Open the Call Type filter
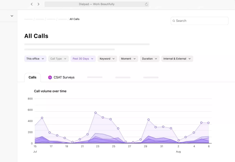Image resolution: width=235 pixels, height=162 pixels. point(59,59)
